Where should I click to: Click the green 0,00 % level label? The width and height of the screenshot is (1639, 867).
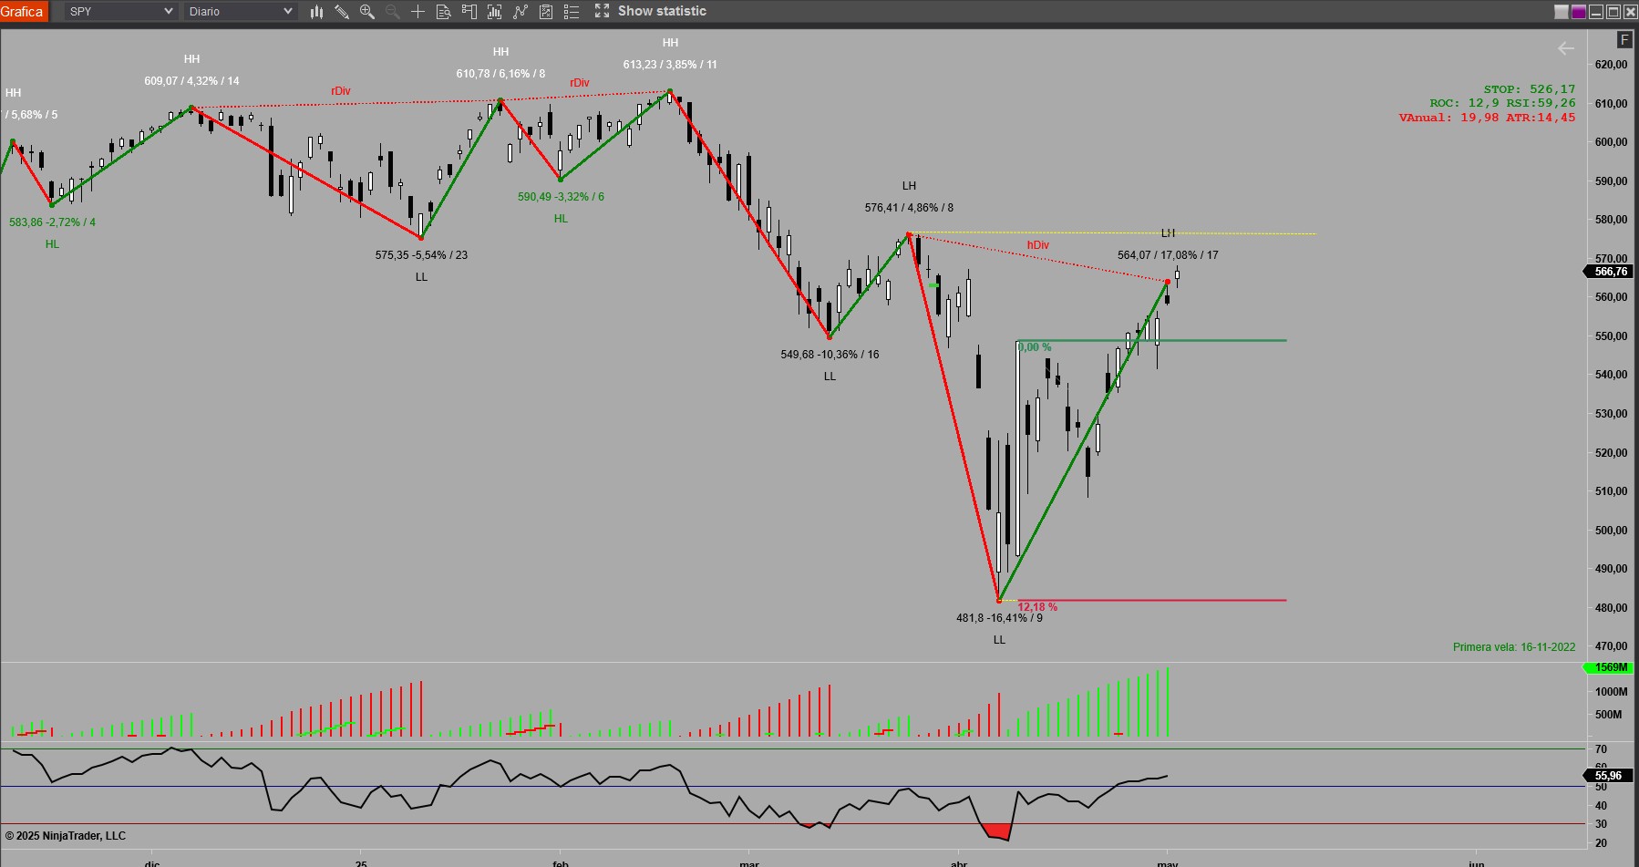(x=1035, y=347)
